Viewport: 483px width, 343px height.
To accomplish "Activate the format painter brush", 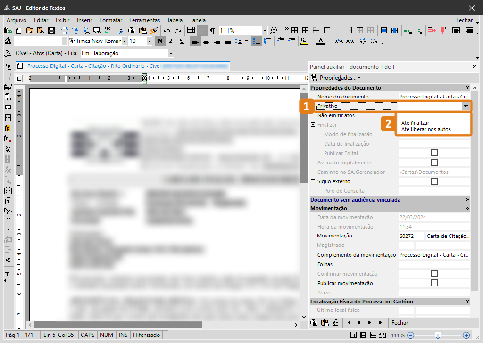I will 154,30.
